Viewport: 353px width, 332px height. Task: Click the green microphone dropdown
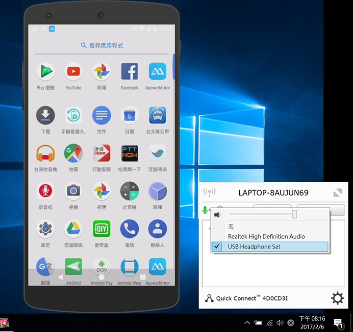[206, 210]
